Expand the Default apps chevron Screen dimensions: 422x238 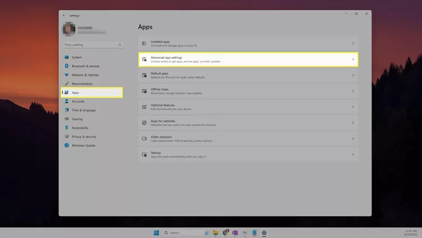(353, 75)
